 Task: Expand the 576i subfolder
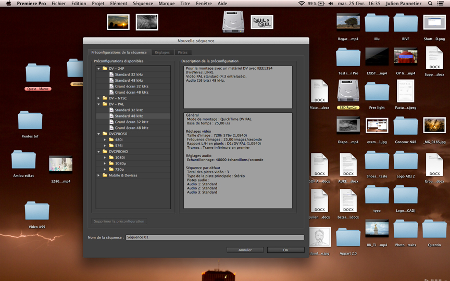[x=105, y=146]
